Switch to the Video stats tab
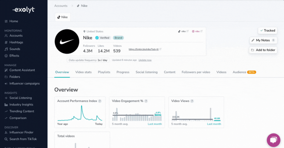 pos(83,72)
